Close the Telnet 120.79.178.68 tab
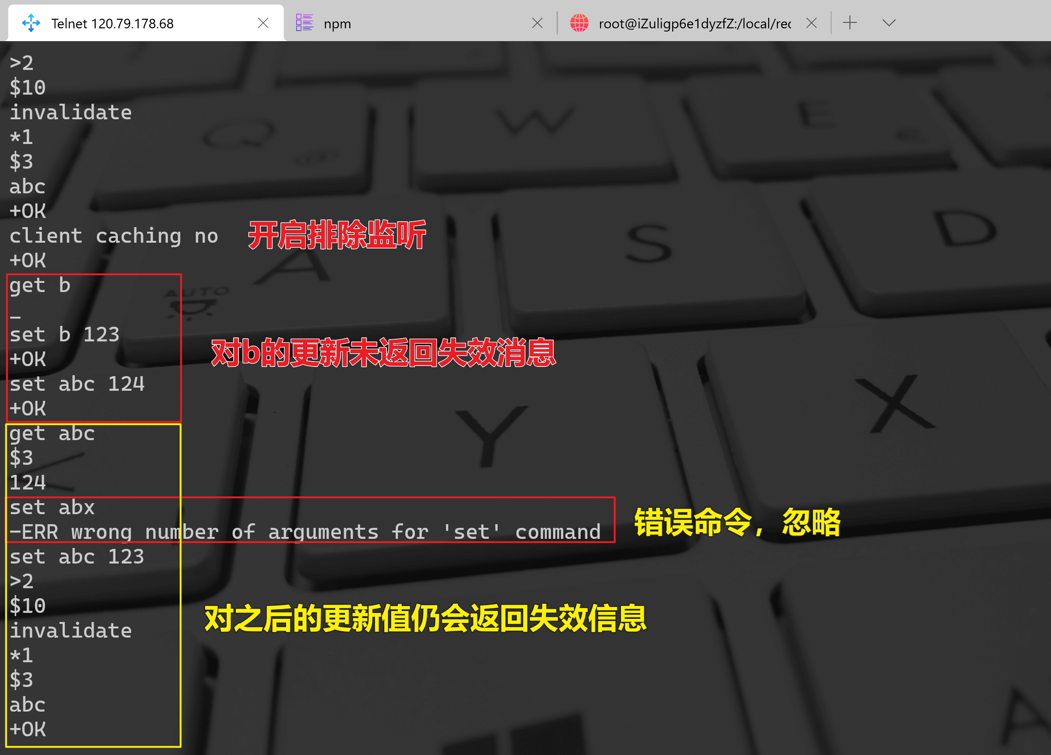The width and height of the screenshot is (1051, 755). pyautogui.click(x=263, y=23)
